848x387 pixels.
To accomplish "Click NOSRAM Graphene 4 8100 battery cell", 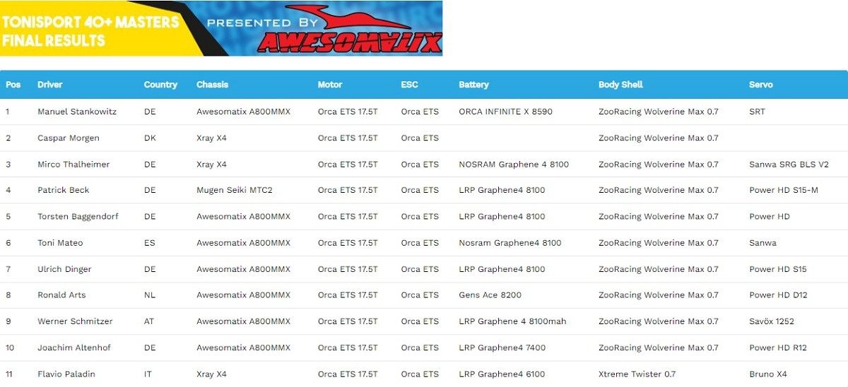I will coord(514,165).
